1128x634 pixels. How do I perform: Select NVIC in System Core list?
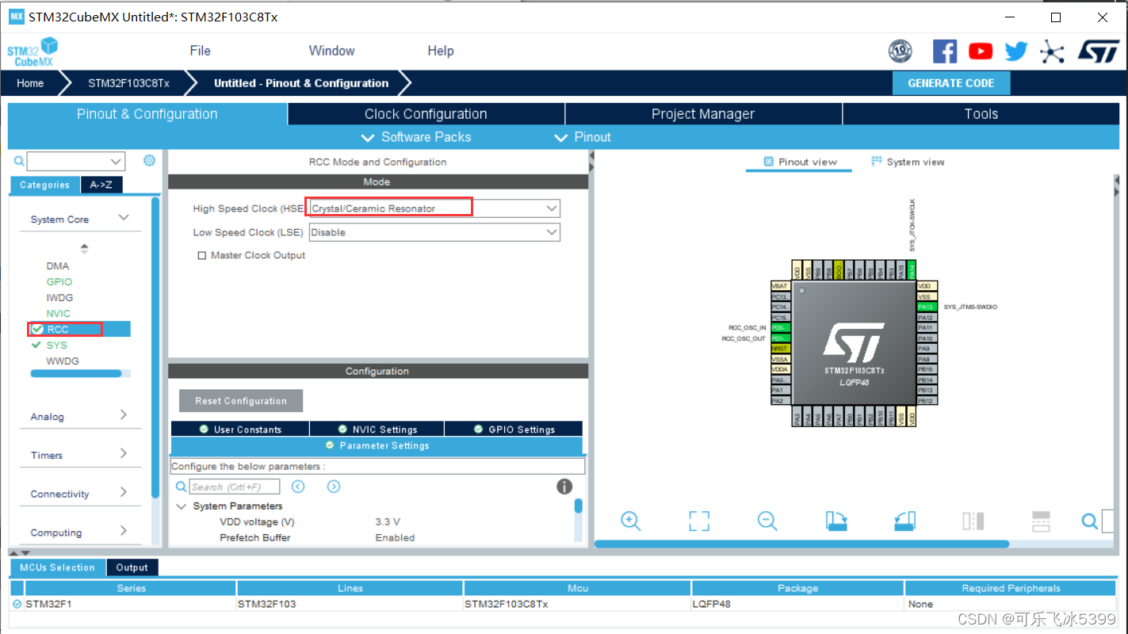[58, 313]
